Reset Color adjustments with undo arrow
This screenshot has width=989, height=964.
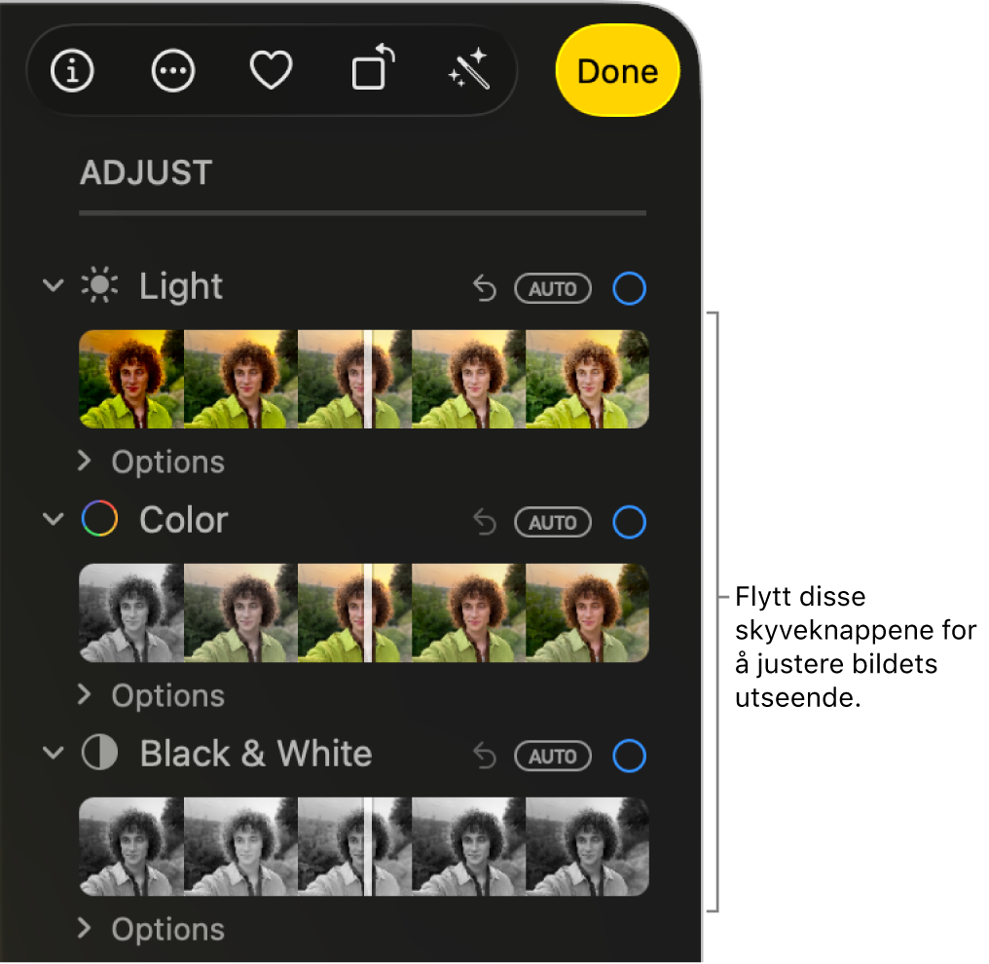[x=485, y=522]
